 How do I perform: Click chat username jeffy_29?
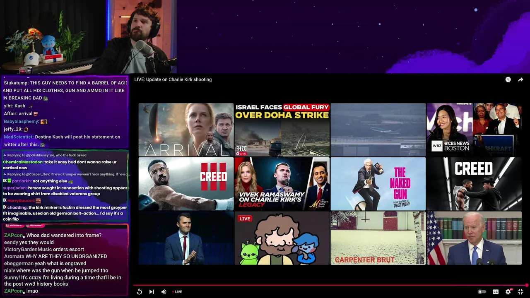[x=12, y=130]
